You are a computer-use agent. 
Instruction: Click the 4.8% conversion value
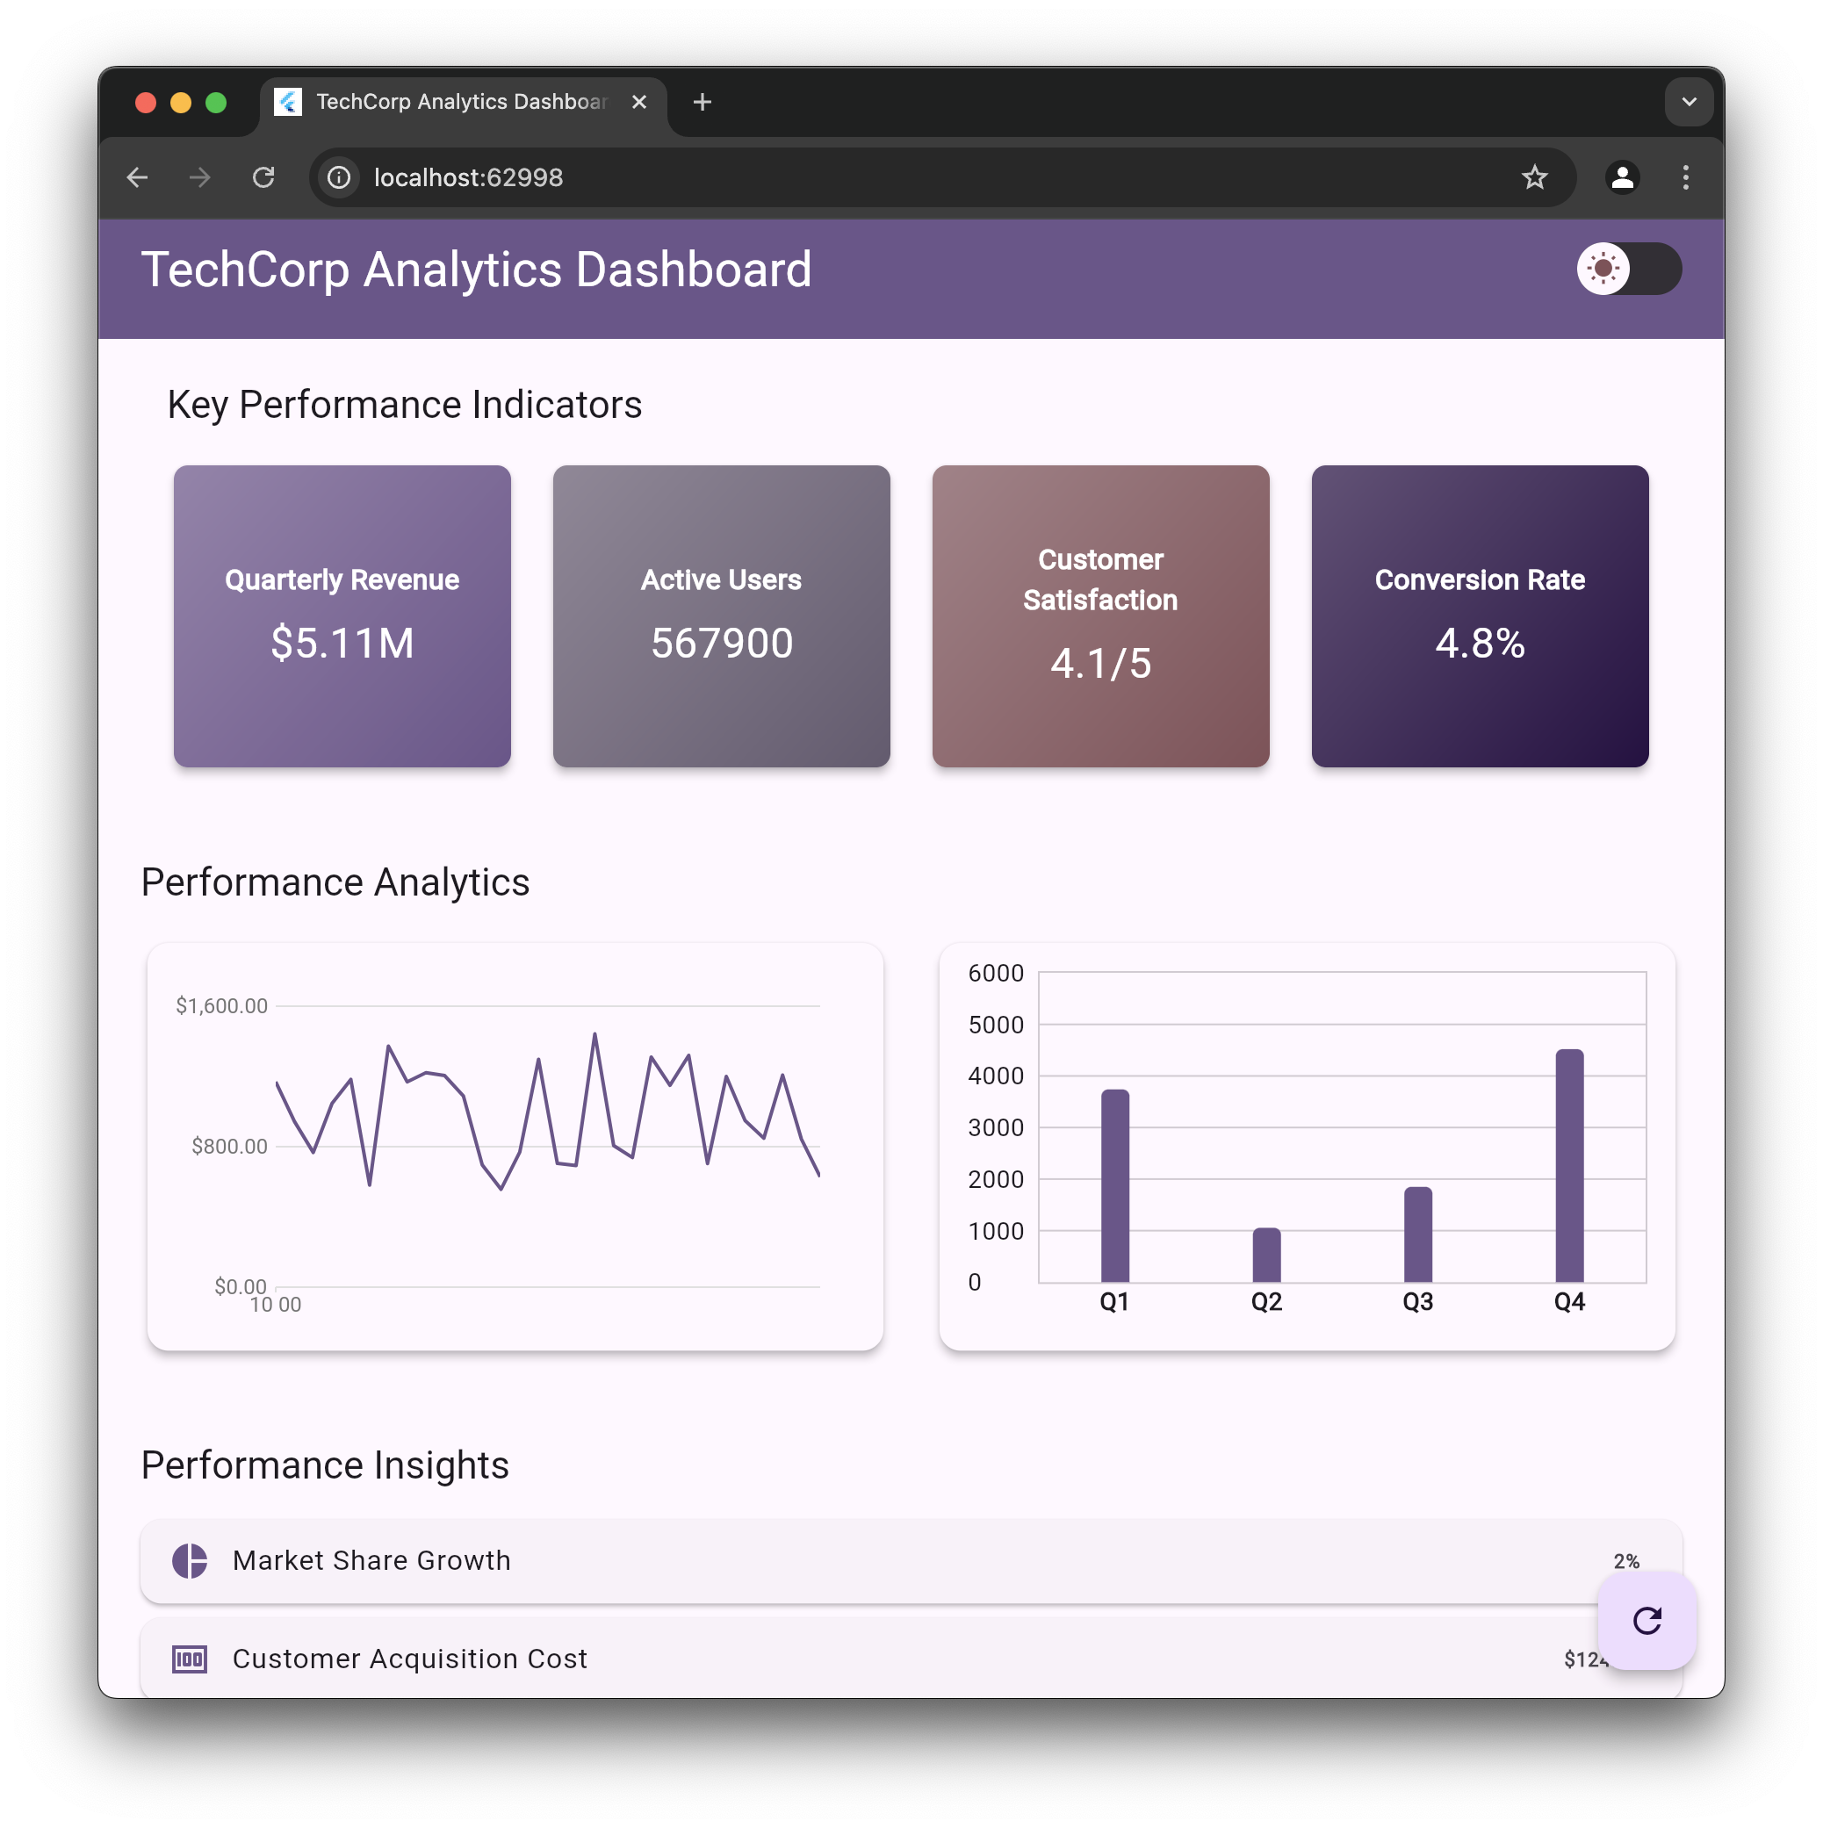click(1481, 644)
